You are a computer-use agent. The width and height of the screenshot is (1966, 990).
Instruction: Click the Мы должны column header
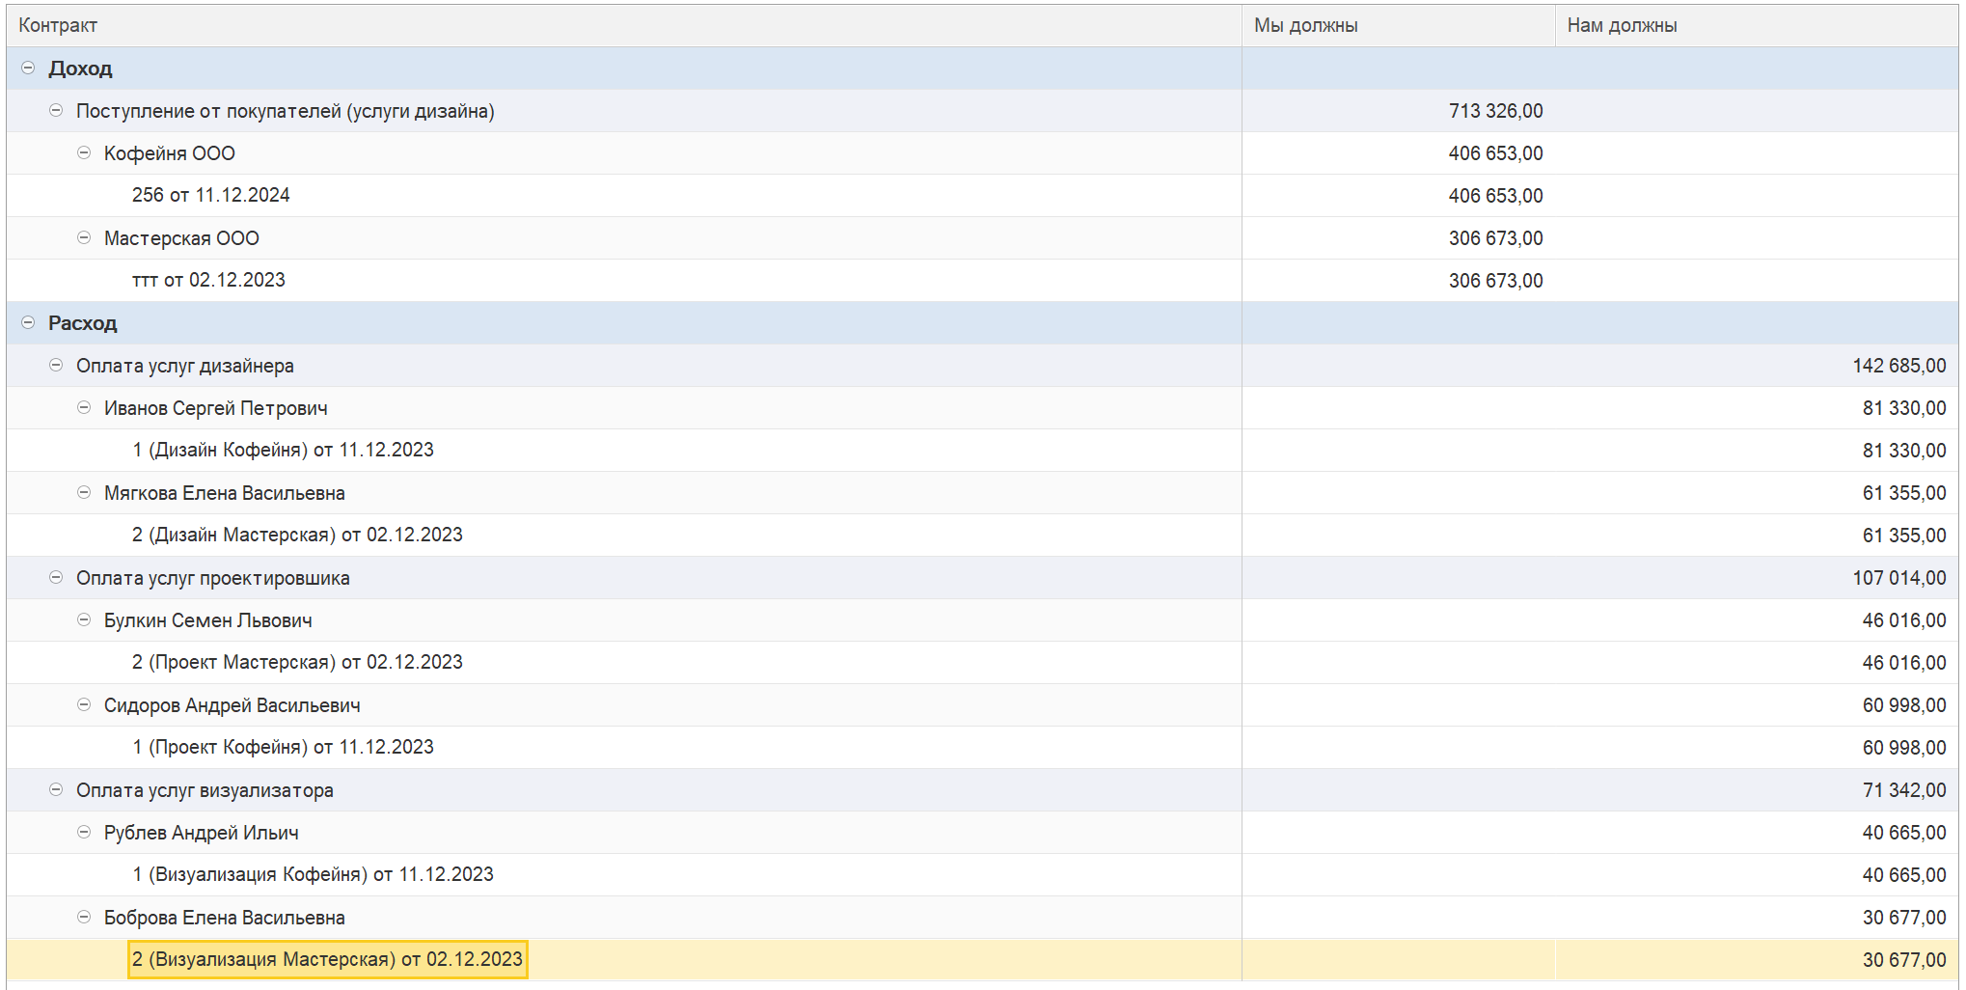point(1399,25)
